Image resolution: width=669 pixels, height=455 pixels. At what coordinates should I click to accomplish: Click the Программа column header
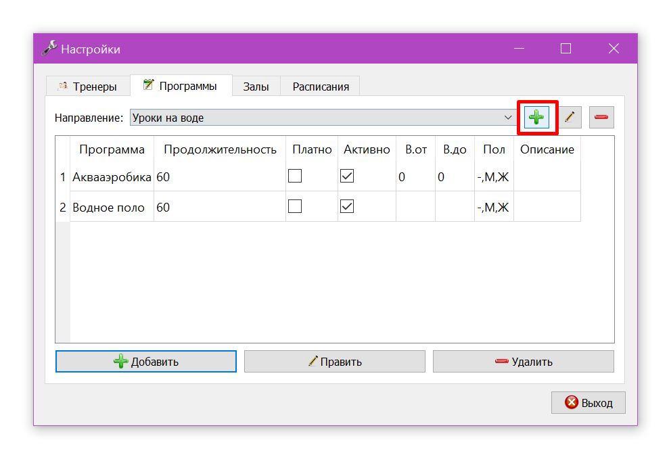click(x=112, y=149)
